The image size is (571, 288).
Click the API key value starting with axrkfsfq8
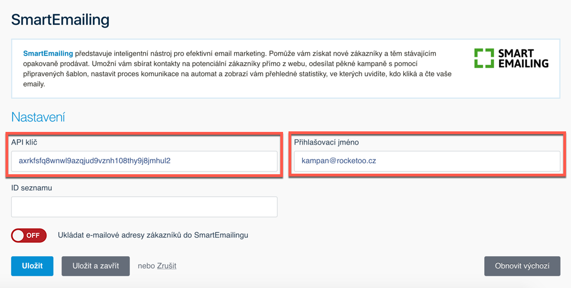pos(95,160)
